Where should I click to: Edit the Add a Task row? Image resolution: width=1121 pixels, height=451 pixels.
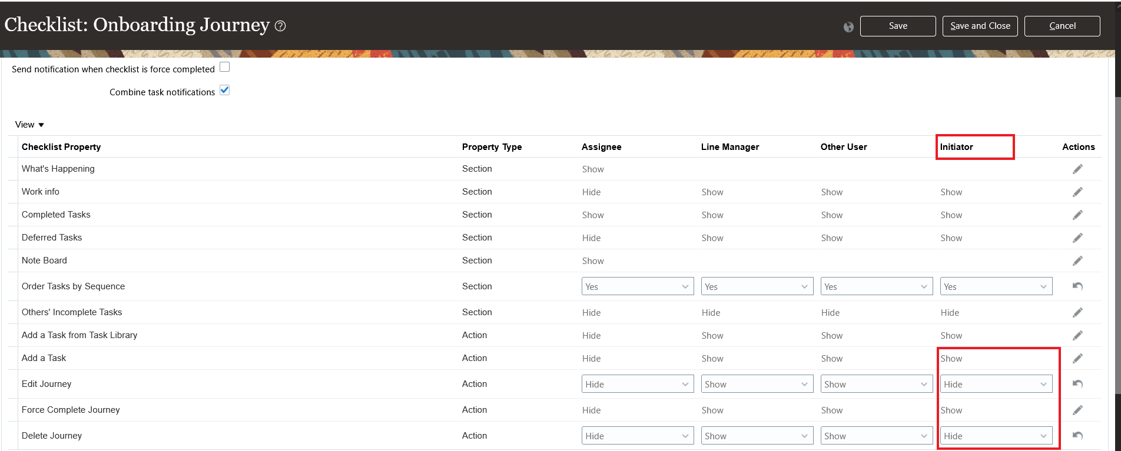pos(1077,359)
